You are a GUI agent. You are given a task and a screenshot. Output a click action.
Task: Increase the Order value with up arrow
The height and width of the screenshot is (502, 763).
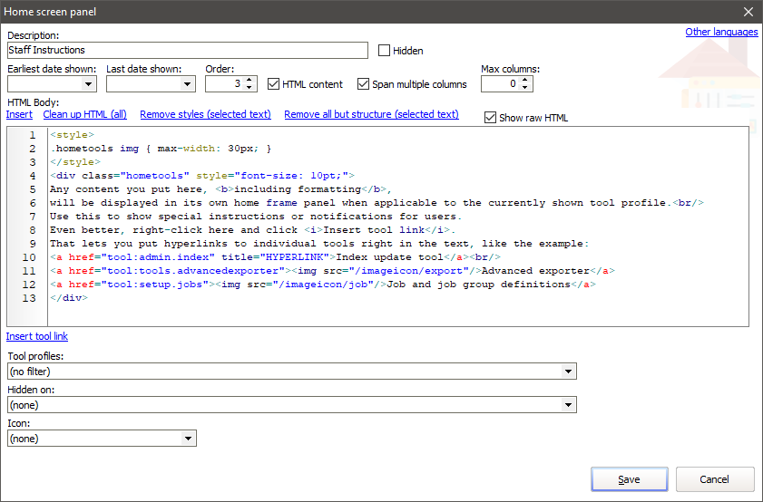pyautogui.click(x=249, y=80)
